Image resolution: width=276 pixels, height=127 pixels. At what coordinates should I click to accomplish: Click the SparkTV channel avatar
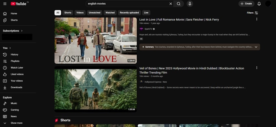tap(141, 29)
